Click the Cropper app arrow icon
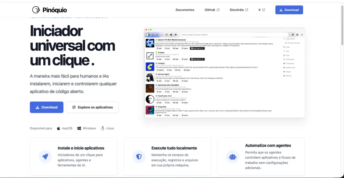This screenshot has width=344, height=178. (x=150, y=56)
